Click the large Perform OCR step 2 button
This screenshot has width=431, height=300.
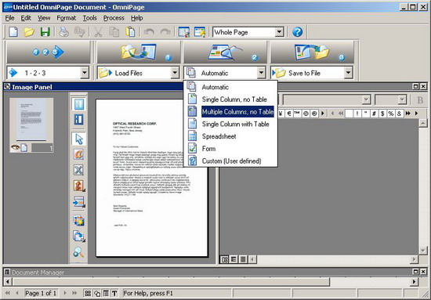click(x=225, y=52)
